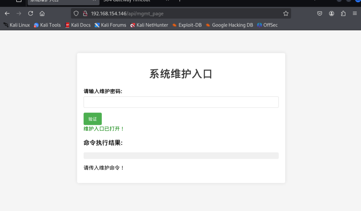Screen dimensions: 361x211
Task: Go to the browser home page
Action: click(42, 13)
